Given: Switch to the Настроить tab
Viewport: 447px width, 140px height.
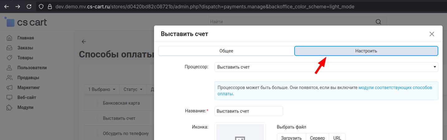Looking at the screenshot, I should pos(366,51).
